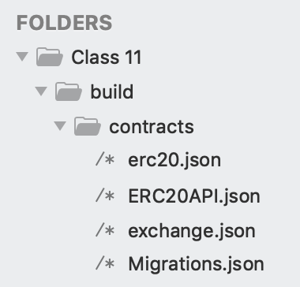Open the ERC20API.json file
This screenshot has width=300, height=287.
coord(194,196)
